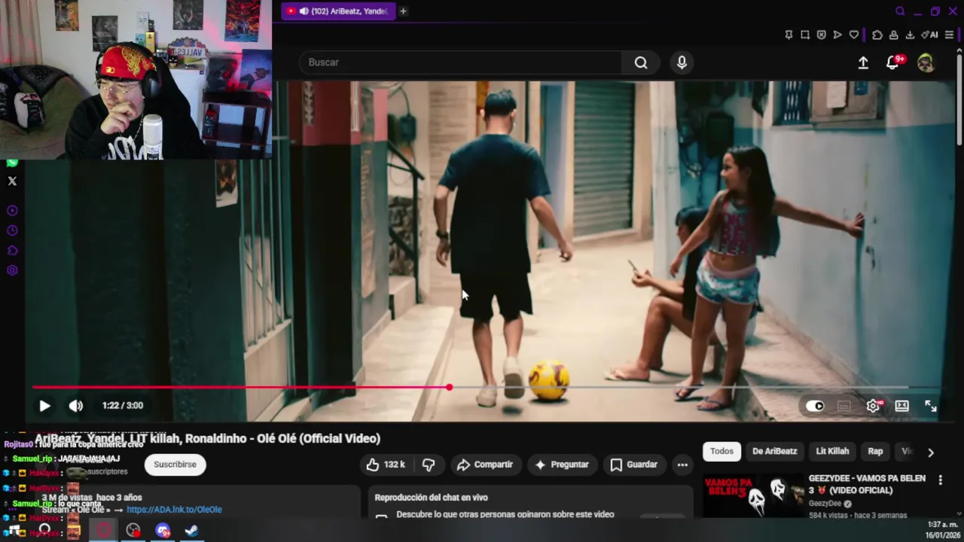Click the ad blocker shield icon
The width and height of the screenshot is (964, 542).
point(821,35)
